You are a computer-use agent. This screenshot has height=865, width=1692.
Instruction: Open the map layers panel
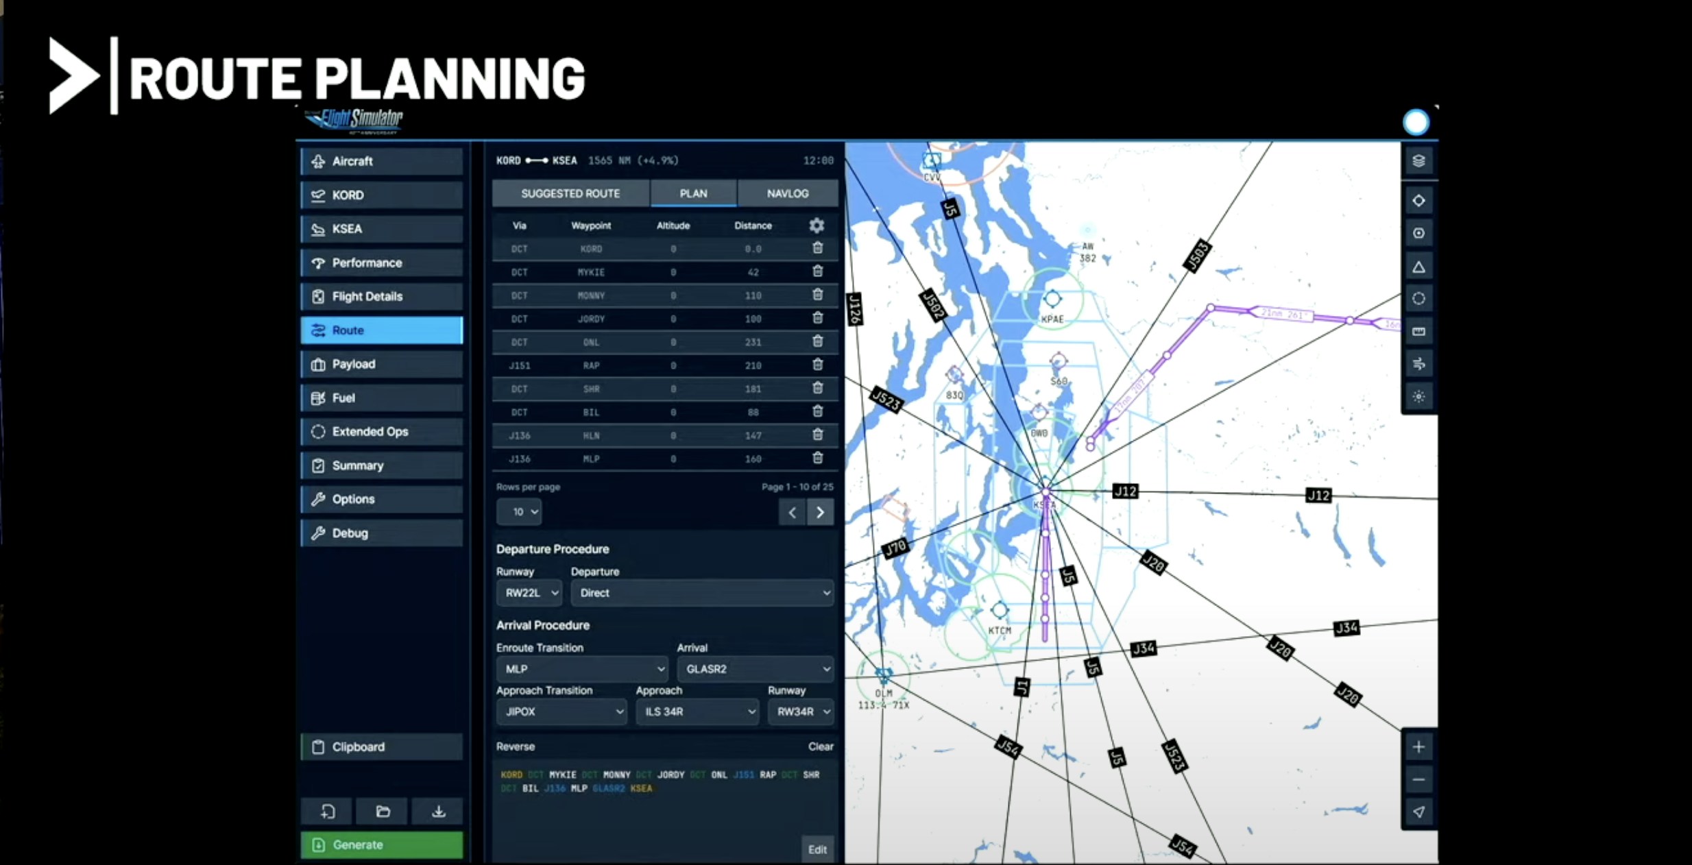(1418, 161)
